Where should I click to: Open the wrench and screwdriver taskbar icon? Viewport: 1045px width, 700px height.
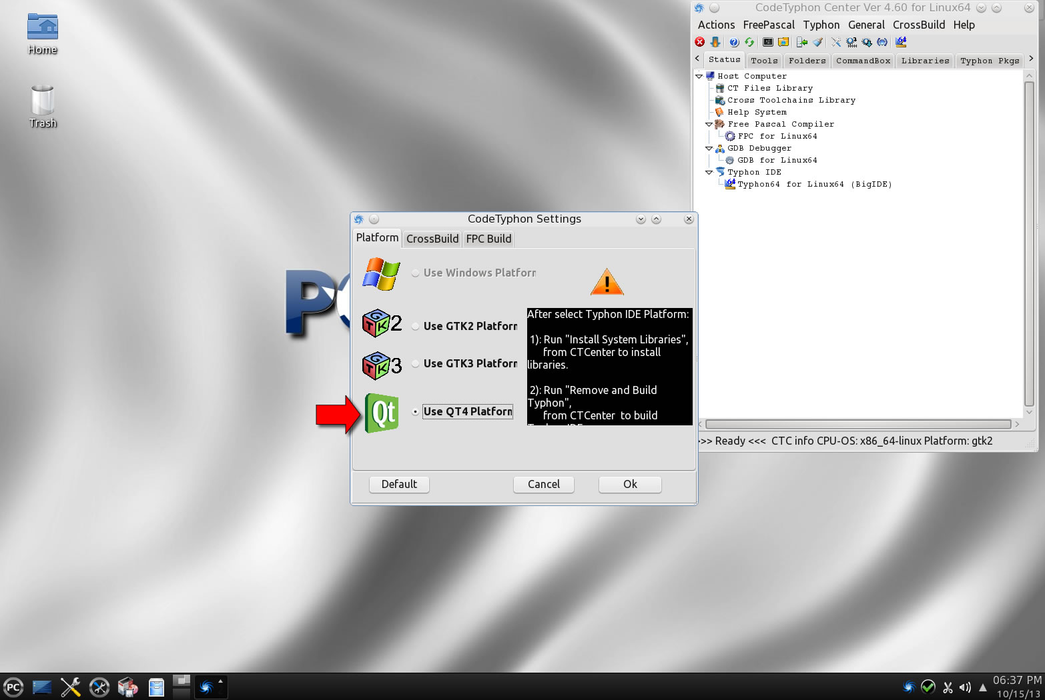tap(71, 687)
